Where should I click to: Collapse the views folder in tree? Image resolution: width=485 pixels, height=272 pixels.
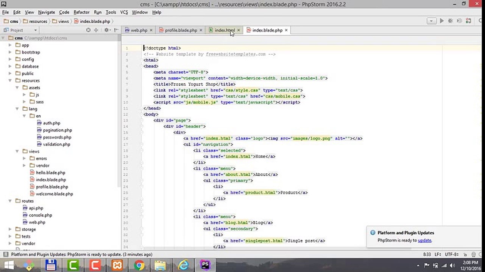[17, 151]
